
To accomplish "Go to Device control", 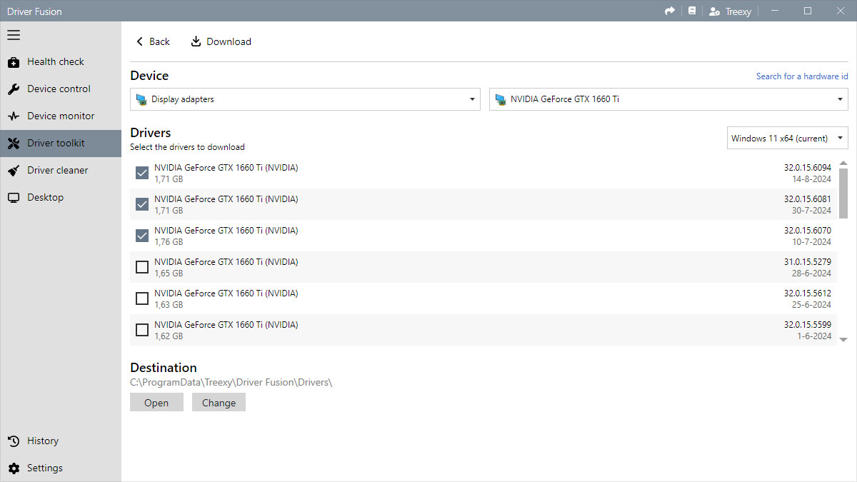I will (61, 89).
